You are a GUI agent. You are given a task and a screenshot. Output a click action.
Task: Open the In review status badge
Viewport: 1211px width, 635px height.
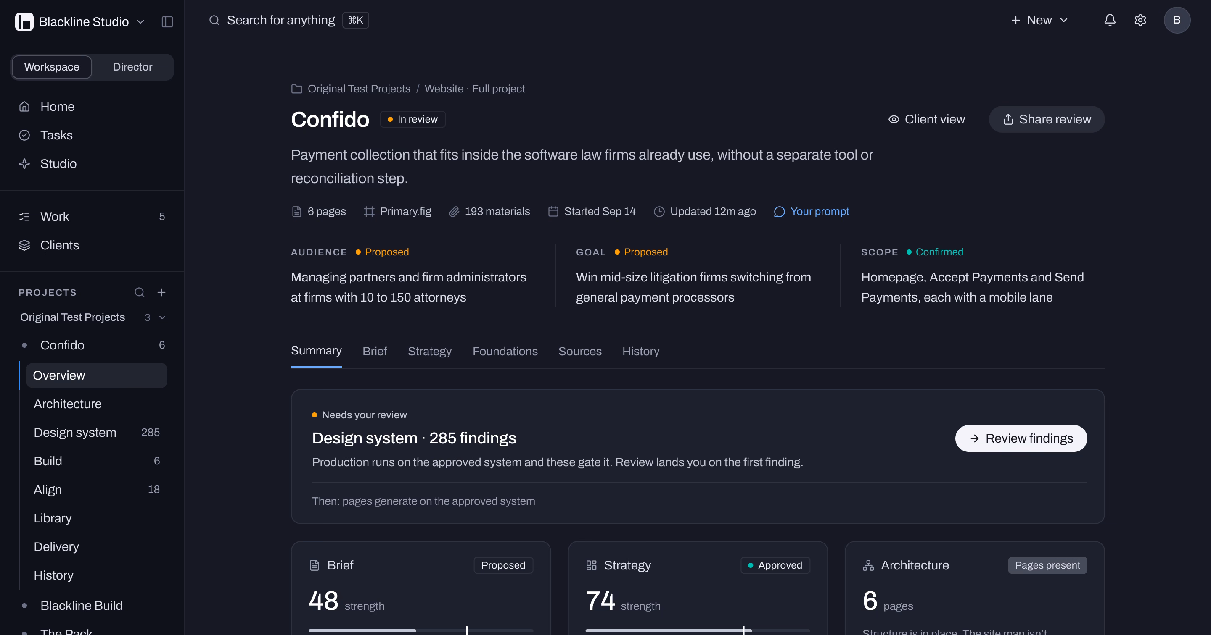coord(412,119)
